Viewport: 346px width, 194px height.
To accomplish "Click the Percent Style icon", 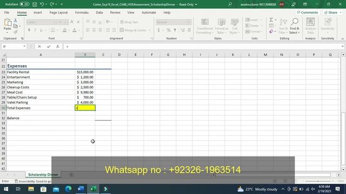I will (168, 30).
